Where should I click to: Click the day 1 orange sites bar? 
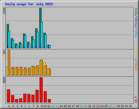pos(9,63)
